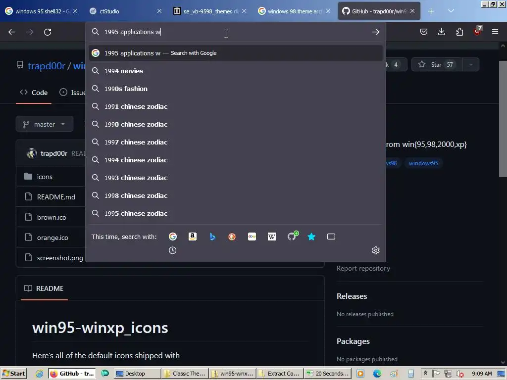Click the Go arrow in the address bar
The width and height of the screenshot is (507, 380).
[375, 32]
